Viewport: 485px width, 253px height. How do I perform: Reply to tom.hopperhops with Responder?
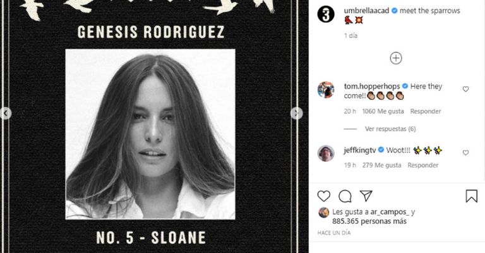point(425,111)
